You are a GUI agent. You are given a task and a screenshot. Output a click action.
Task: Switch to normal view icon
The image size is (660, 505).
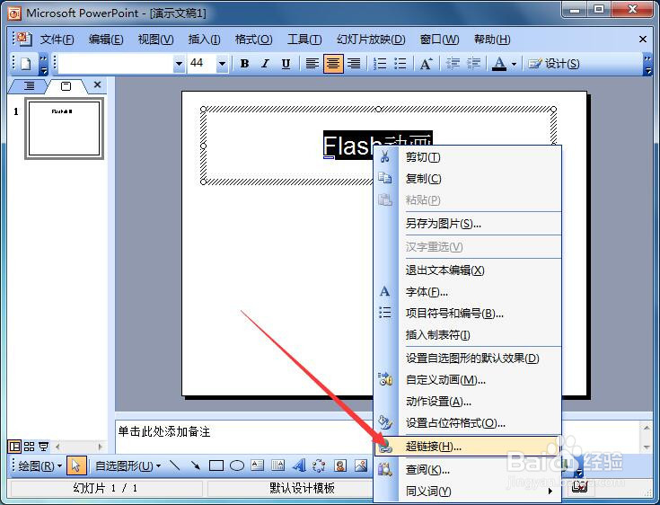tap(14, 447)
